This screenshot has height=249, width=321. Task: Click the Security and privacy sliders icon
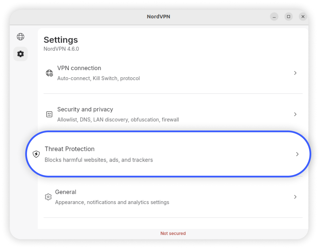49,114
